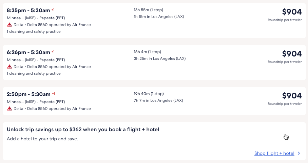Image resolution: width=308 pixels, height=163 pixels.
Task: View cleaning and safety practice for 6:26pm flight
Action: [x=34, y=73]
